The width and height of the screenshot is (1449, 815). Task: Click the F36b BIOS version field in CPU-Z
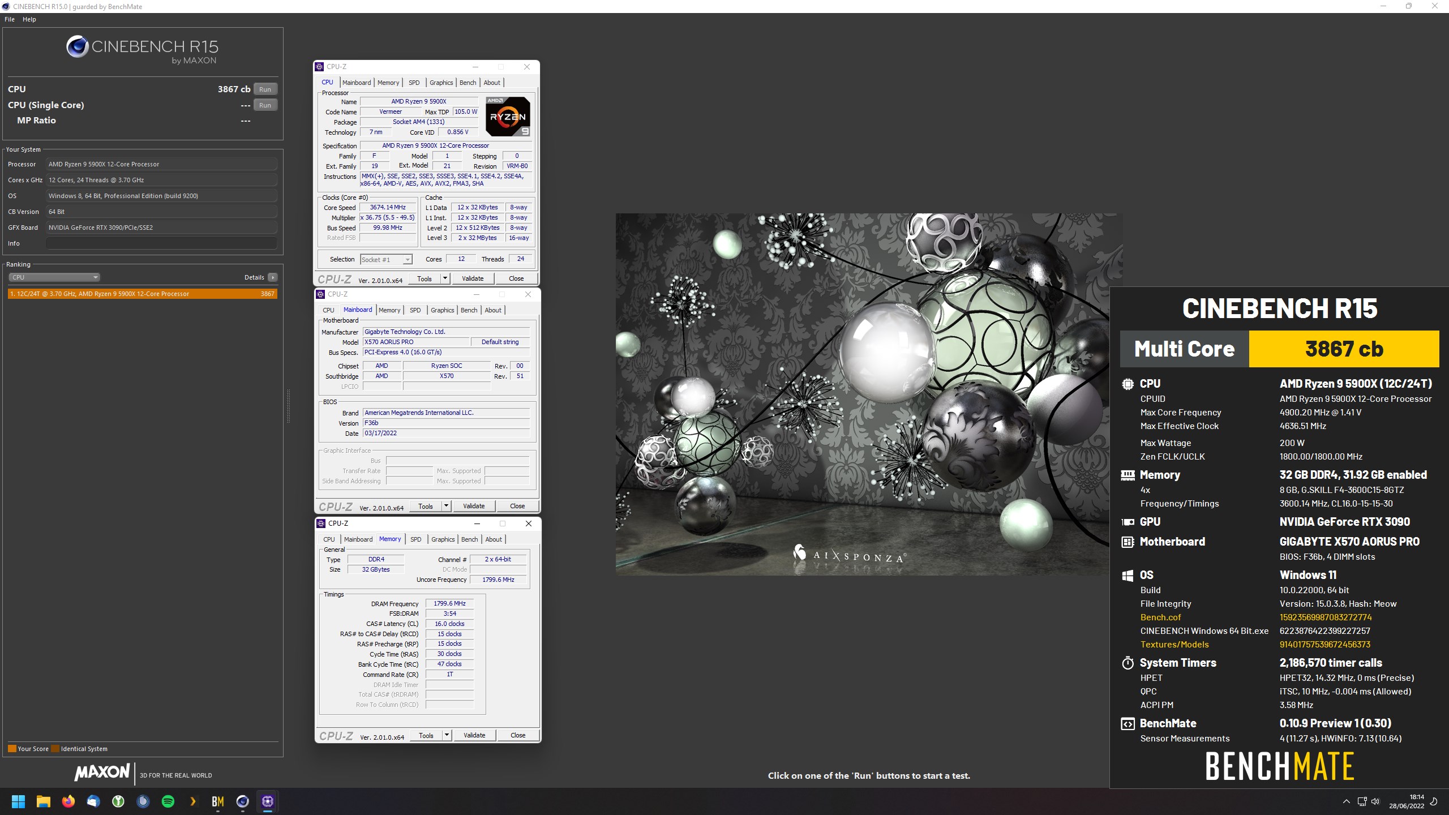point(446,423)
